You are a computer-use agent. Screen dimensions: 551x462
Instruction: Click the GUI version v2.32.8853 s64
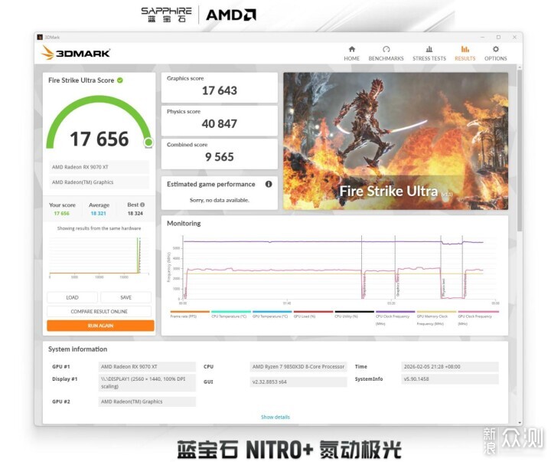[x=298, y=382]
